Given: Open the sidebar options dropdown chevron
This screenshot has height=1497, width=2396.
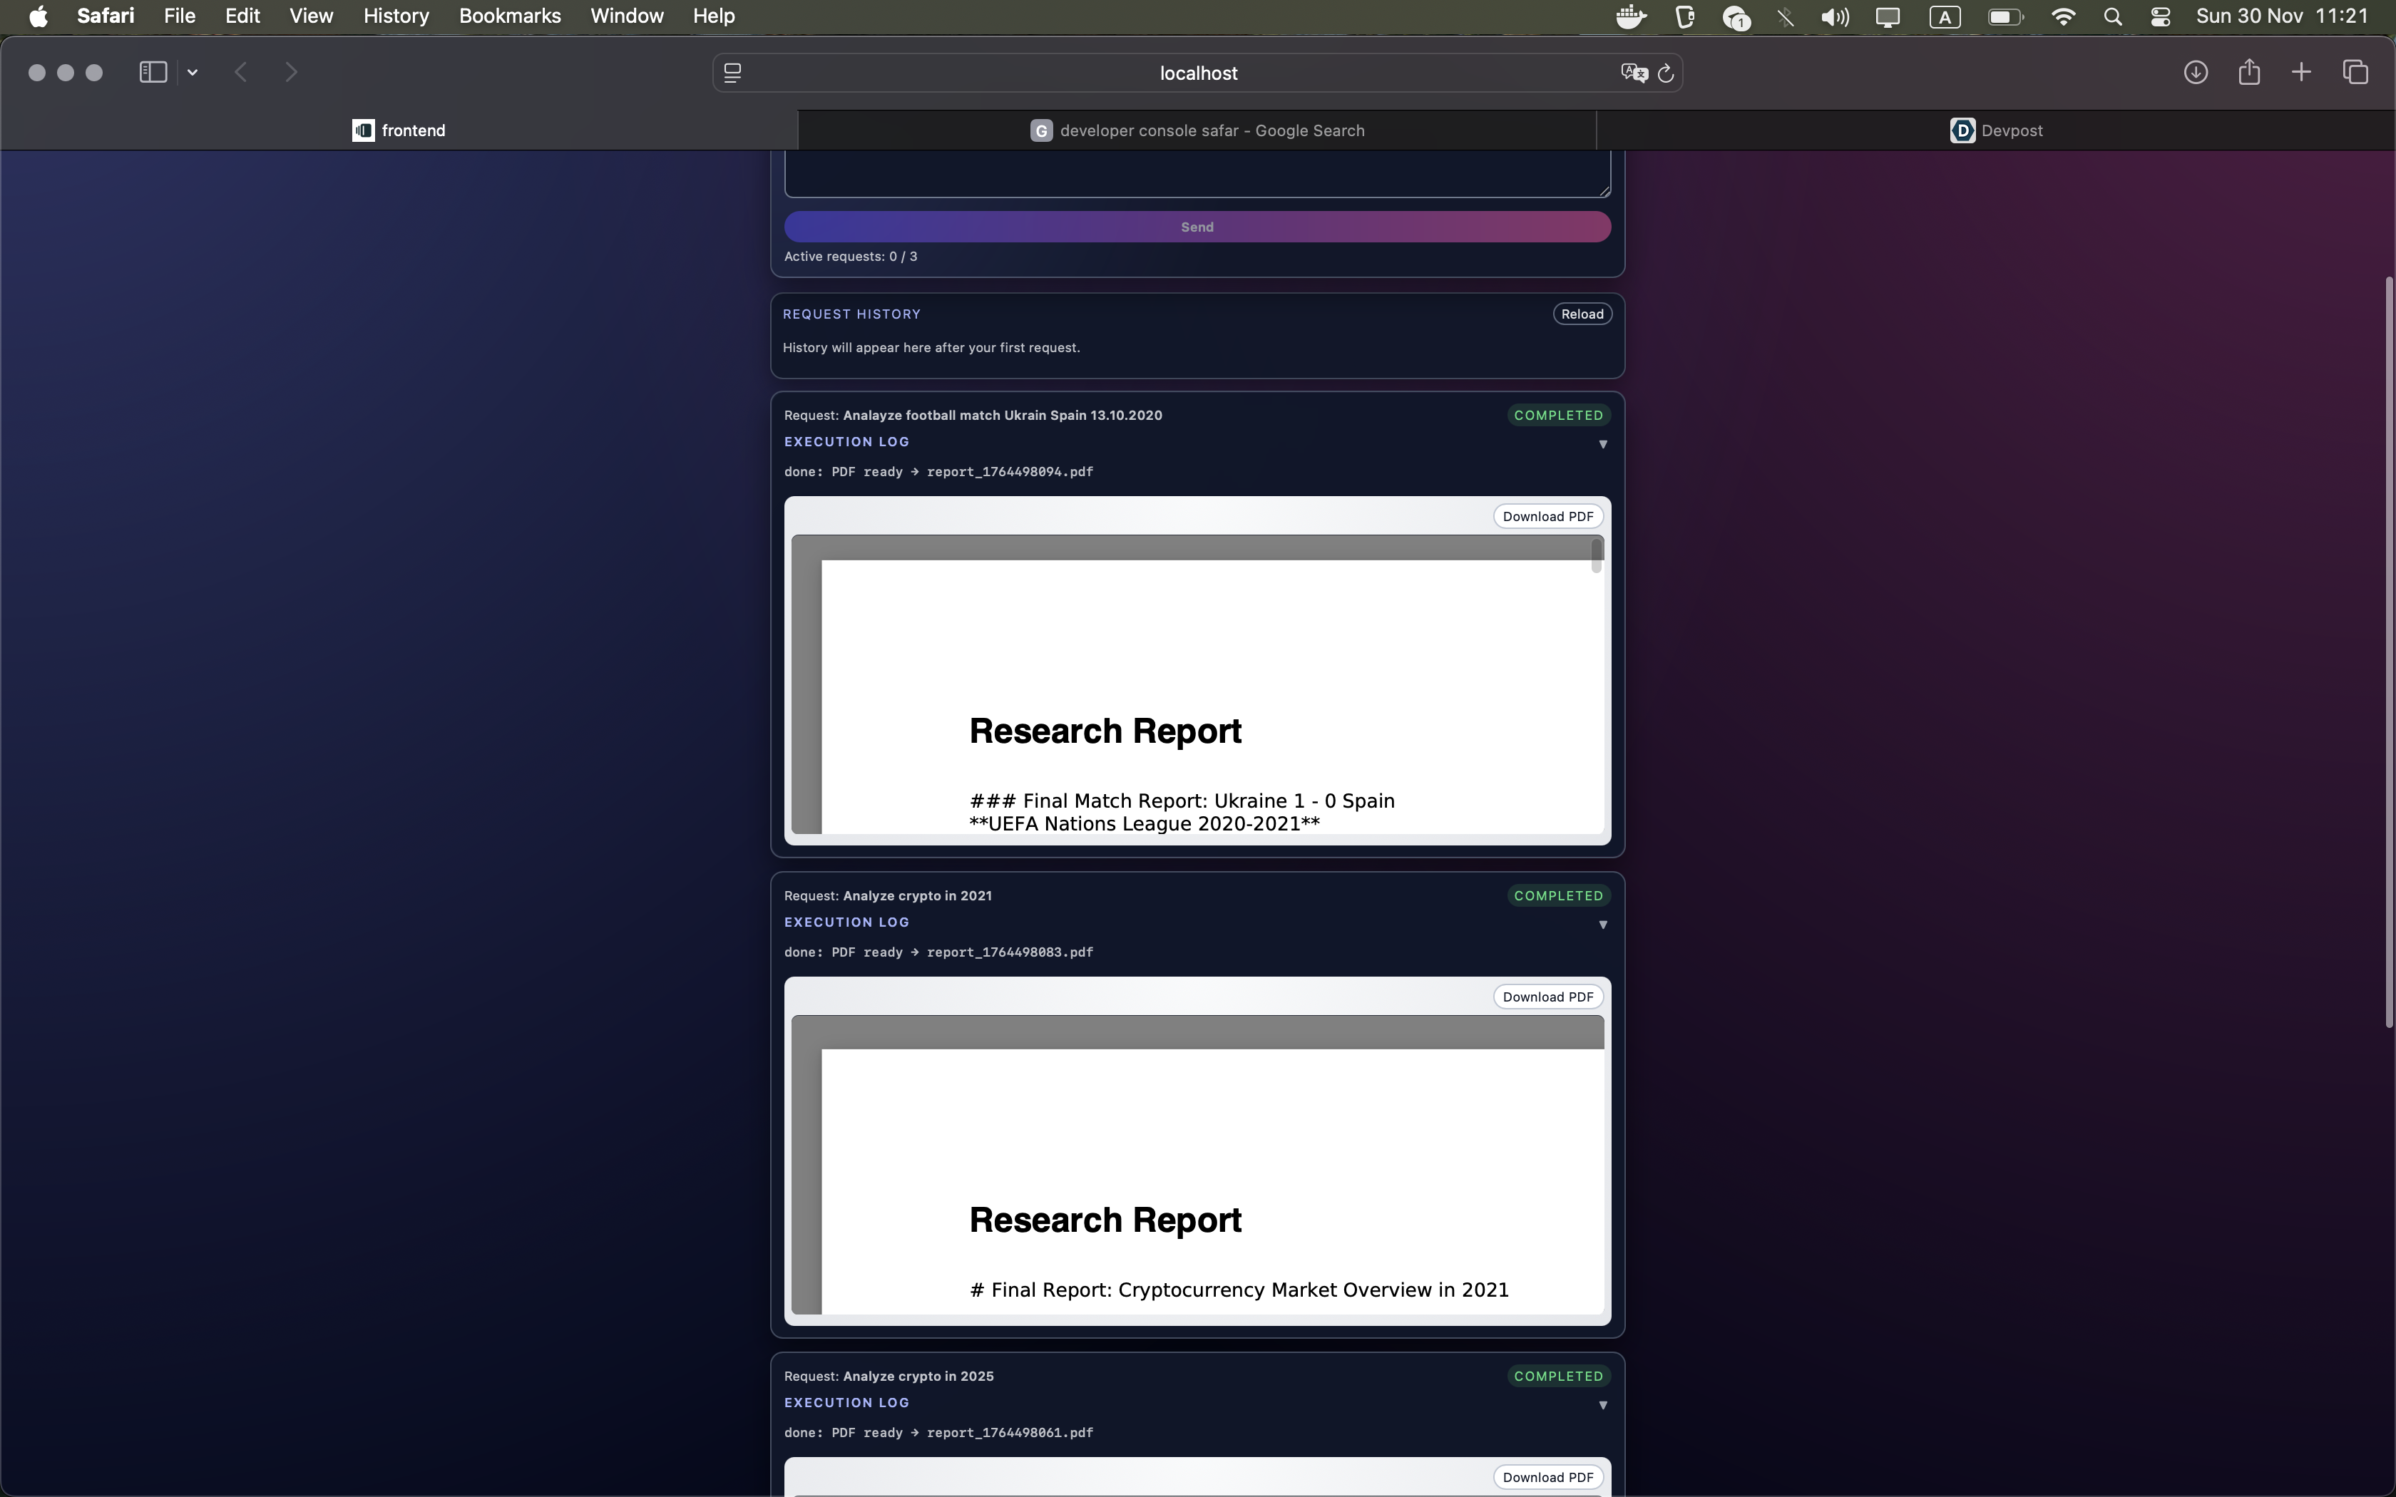Looking at the screenshot, I should pos(192,72).
